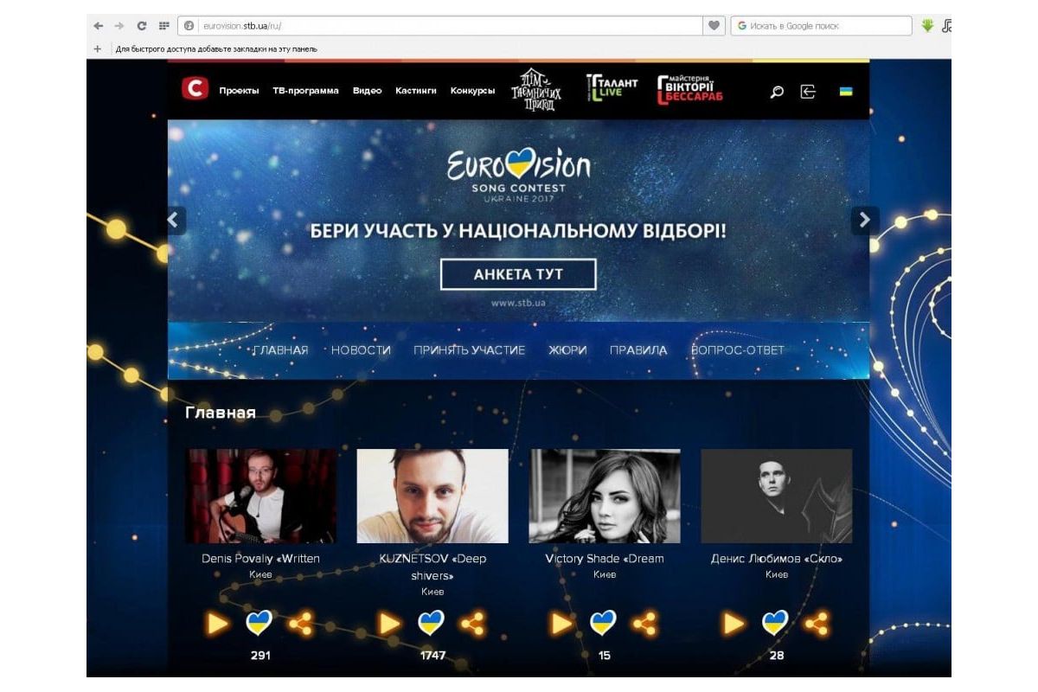Click the red STB logo icon
Screen dimensions: 1038x692
click(195, 89)
